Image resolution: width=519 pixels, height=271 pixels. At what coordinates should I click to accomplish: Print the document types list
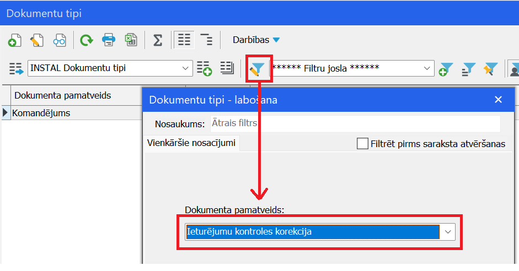pos(109,40)
